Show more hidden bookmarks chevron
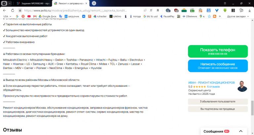Viewport: 254px width, 135px height. point(220,16)
